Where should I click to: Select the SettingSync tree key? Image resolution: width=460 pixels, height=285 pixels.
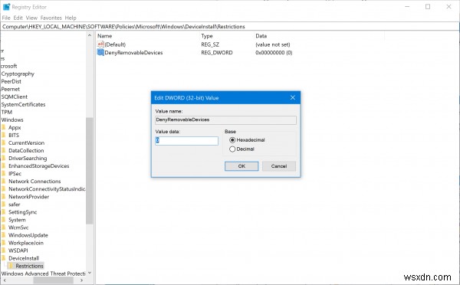(x=22, y=212)
